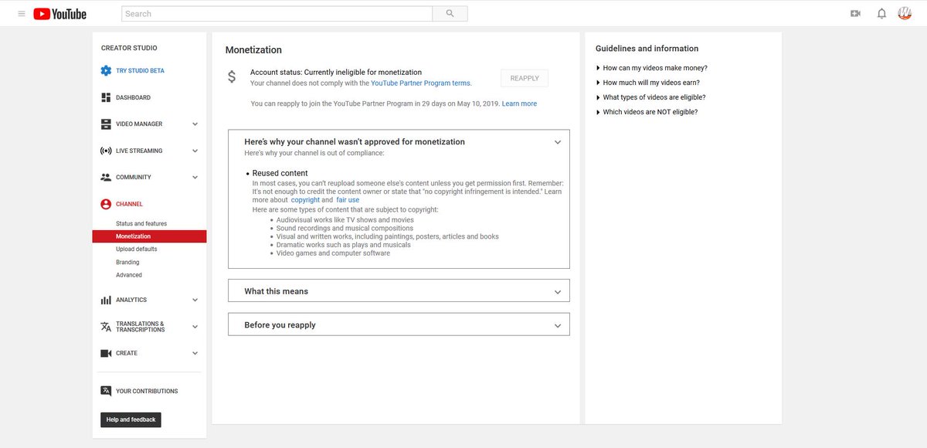Expand the Analytics section

click(x=195, y=300)
